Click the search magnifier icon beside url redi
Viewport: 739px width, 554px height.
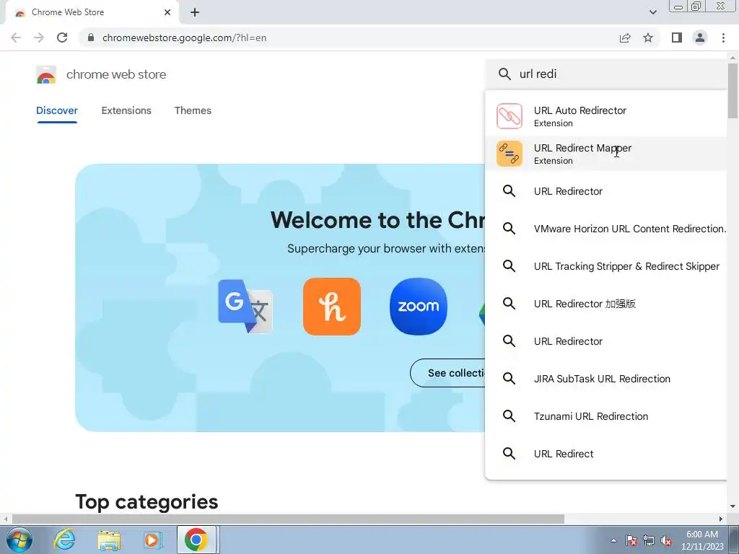click(x=504, y=74)
